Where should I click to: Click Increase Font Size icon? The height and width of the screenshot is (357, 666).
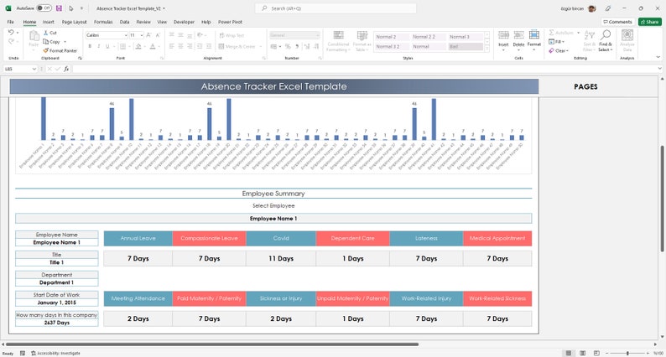tap(149, 35)
